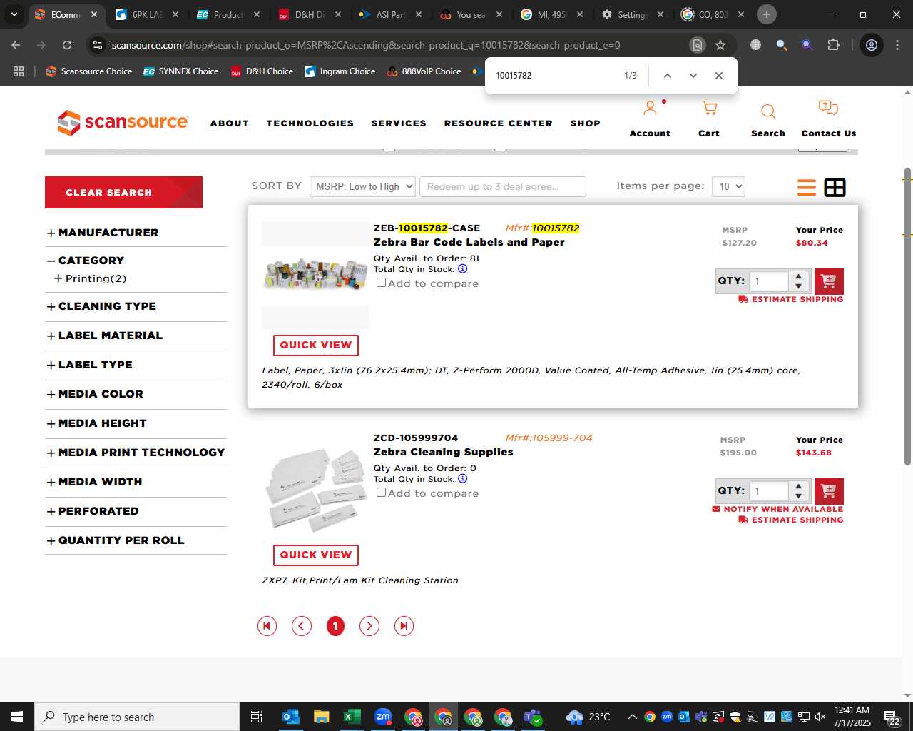
Task: Open the Contact Us chat icon
Action: point(828,109)
